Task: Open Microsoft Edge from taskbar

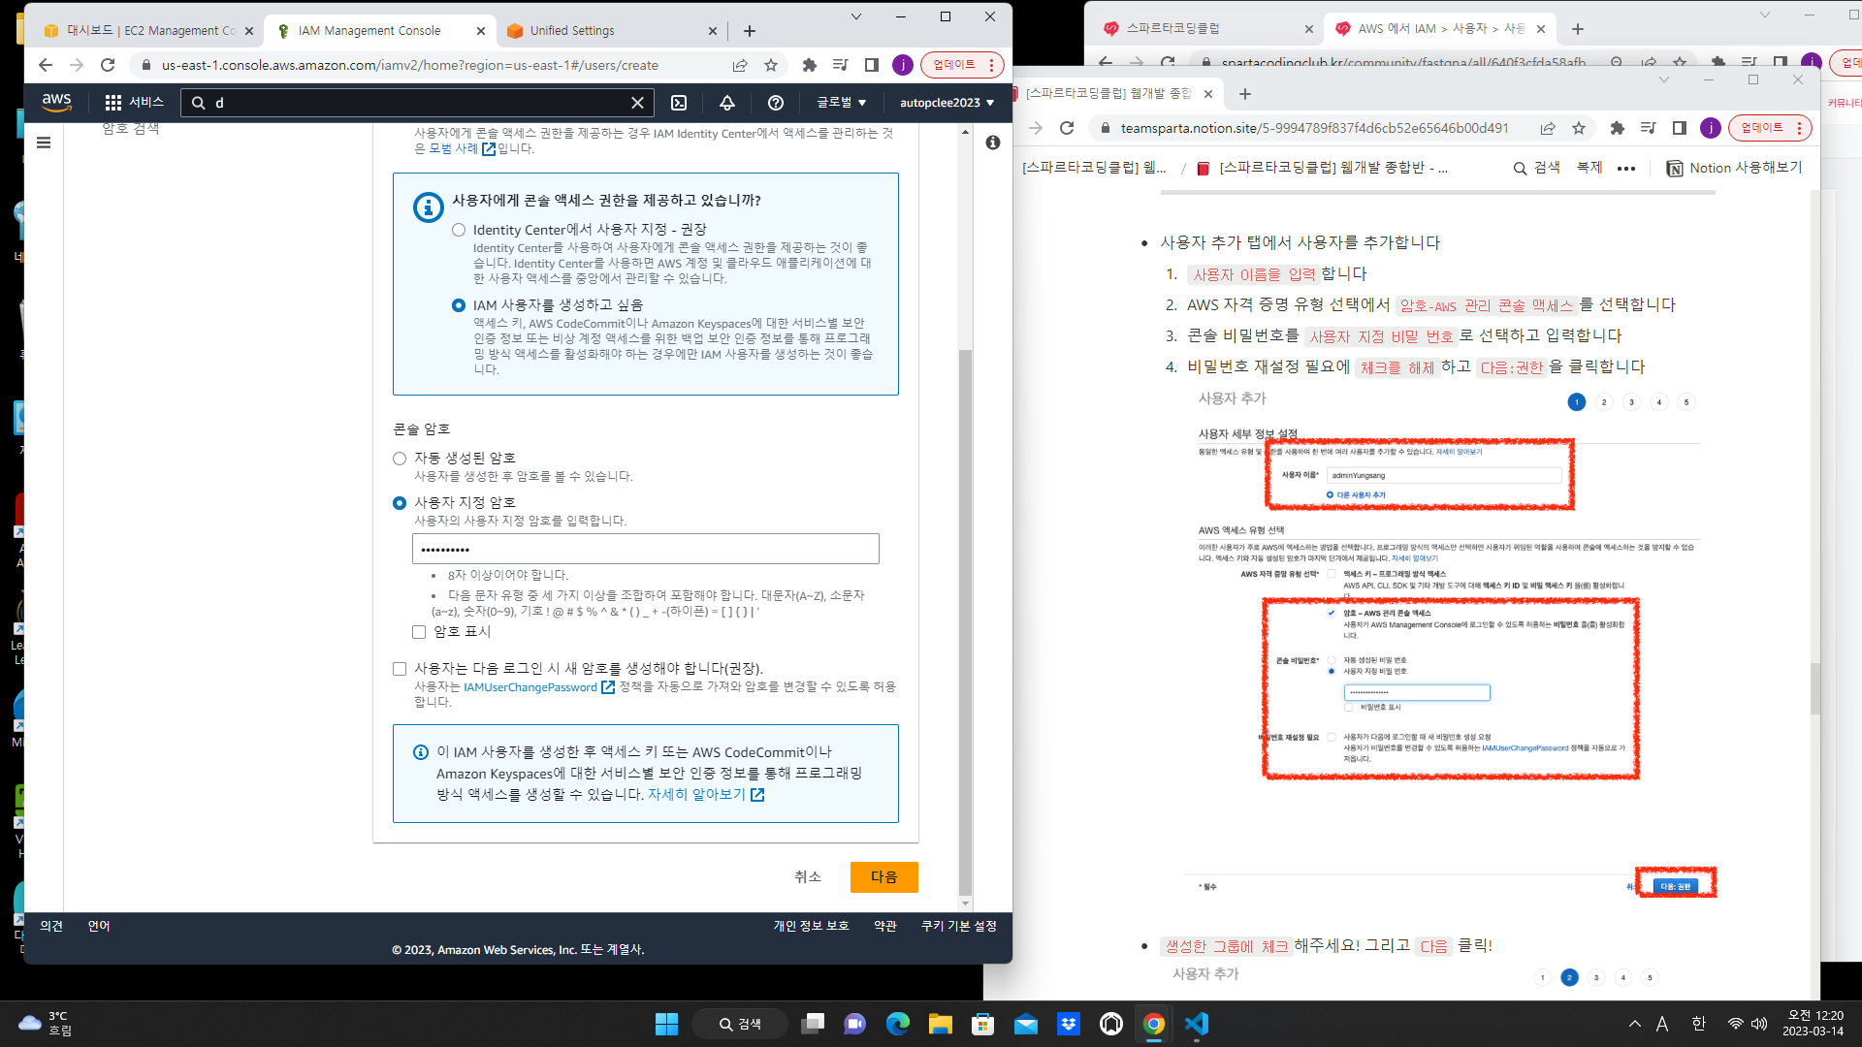Action: click(898, 1024)
